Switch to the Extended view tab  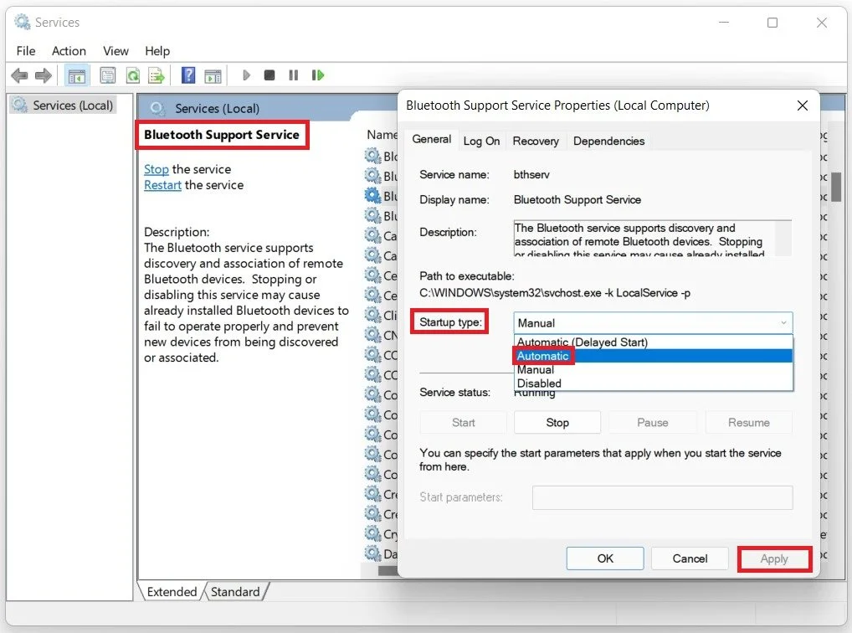tap(172, 592)
